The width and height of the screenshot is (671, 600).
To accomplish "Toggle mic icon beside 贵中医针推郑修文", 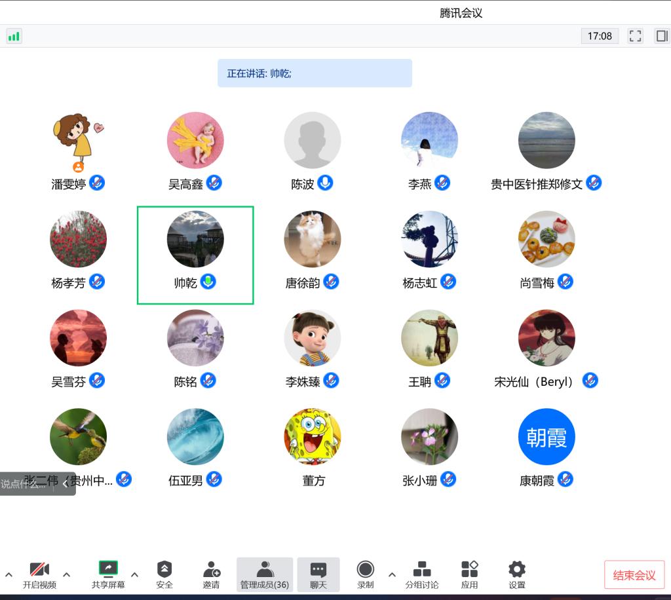I will (x=594, y=183).
